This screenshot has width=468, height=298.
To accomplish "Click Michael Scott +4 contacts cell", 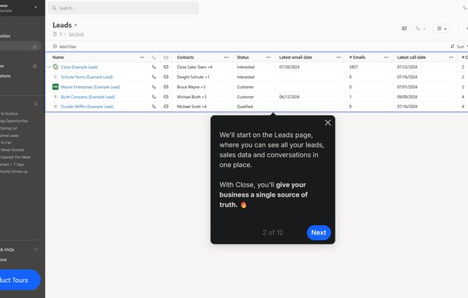I will click(192, 107).
